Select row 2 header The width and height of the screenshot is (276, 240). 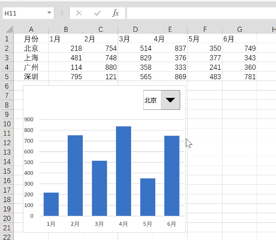[x=7, y=48]
